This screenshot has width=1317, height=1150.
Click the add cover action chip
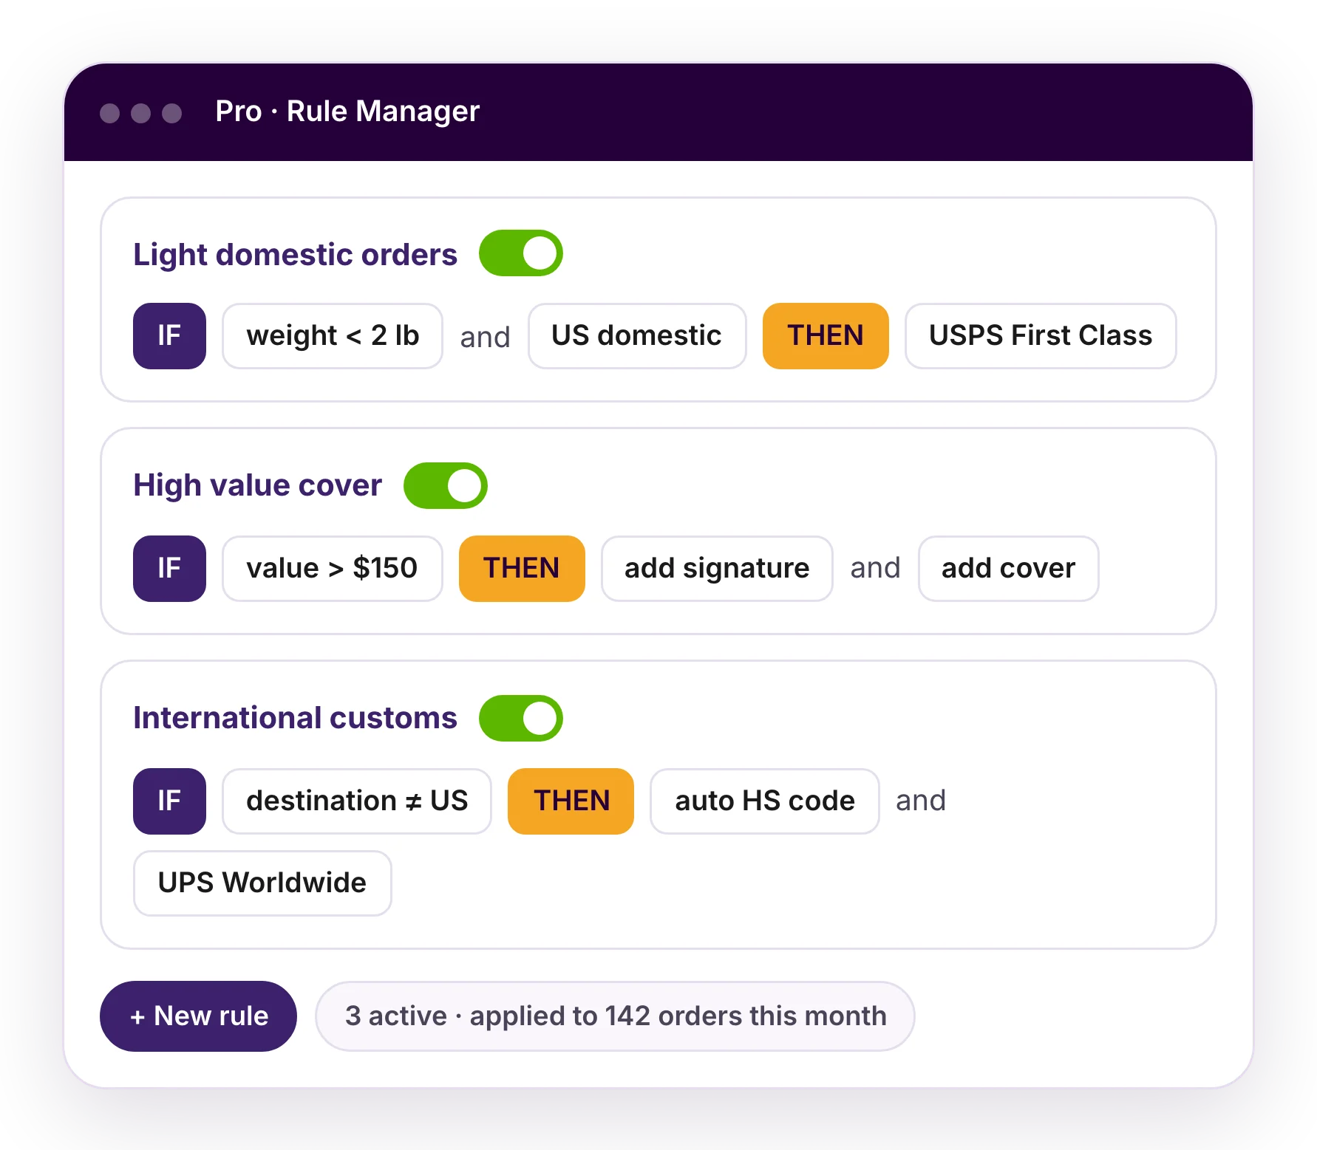tap(1008, 569)
